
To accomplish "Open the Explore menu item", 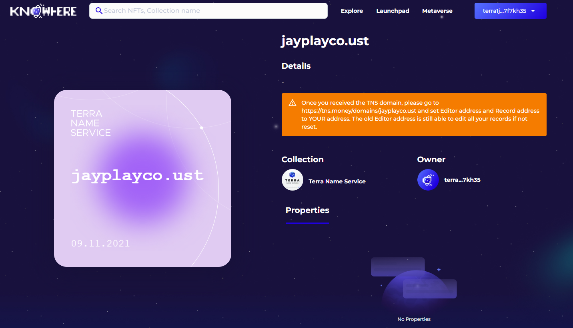I will (352, 11).
